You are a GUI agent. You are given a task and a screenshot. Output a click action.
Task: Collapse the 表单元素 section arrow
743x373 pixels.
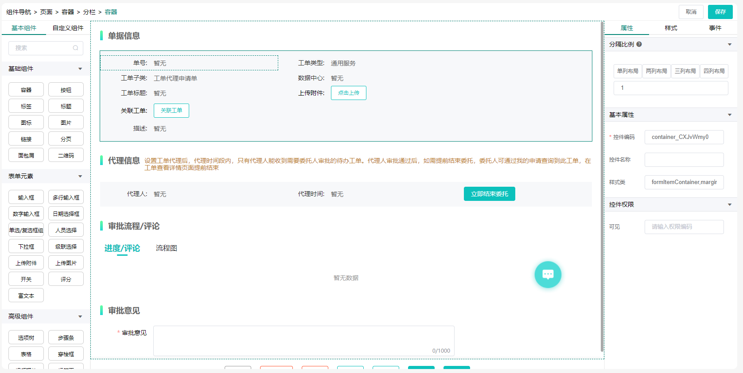[80, 176]
